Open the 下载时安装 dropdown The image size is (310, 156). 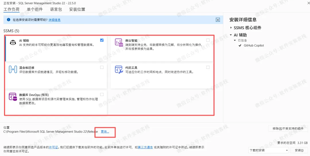coord(268,150)
